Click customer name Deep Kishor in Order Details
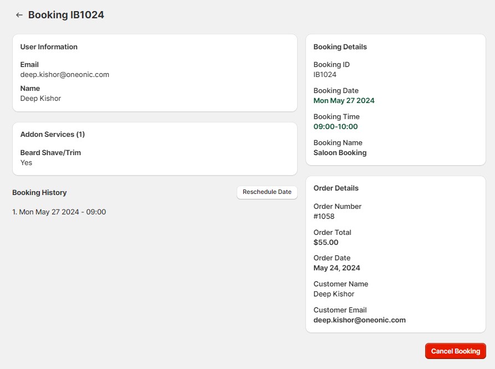Viewport: 495px width, 369px height. [334, 294]
